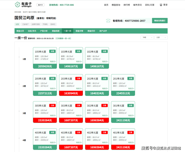The image size is (185, 152).
Task: Click the 已售 badge on unit 305
Action: coord(52,105)
